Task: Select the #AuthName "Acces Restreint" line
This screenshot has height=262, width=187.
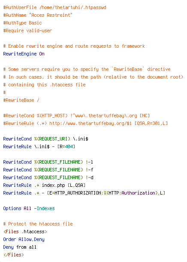Action: pos(38,15)
